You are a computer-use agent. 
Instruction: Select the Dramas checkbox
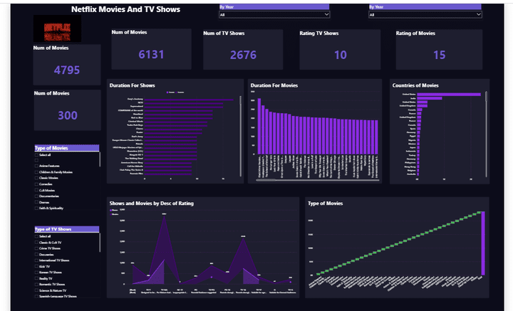36,202
